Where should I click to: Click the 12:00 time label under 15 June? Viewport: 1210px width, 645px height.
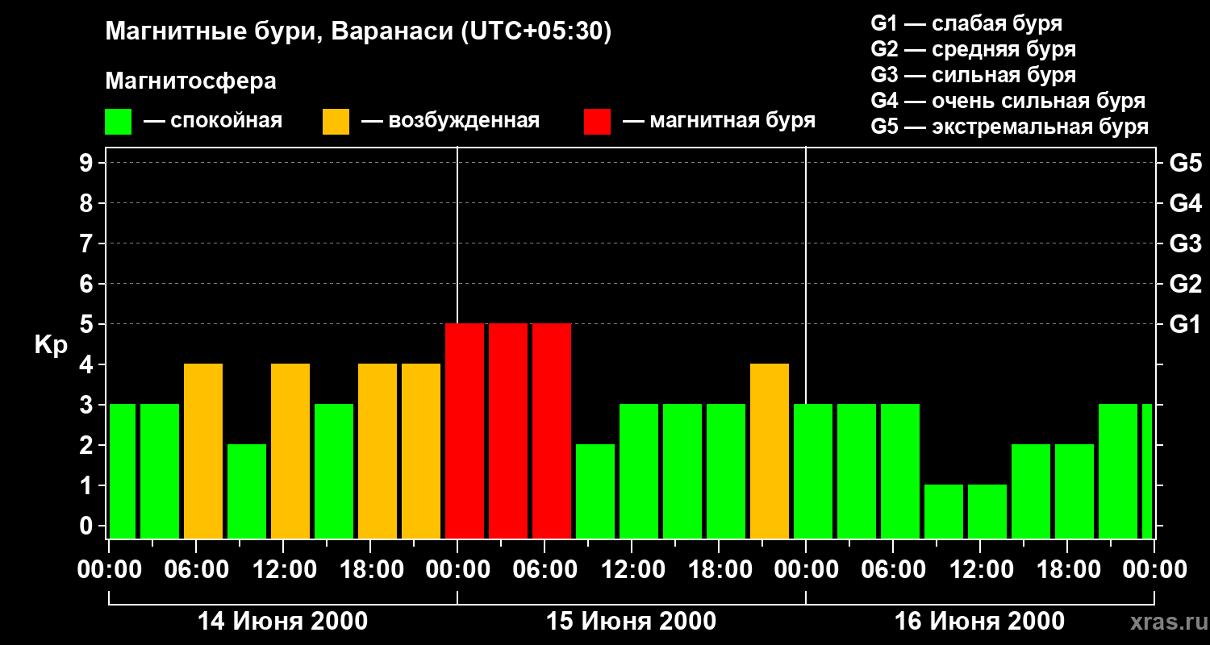coord(632,570)
